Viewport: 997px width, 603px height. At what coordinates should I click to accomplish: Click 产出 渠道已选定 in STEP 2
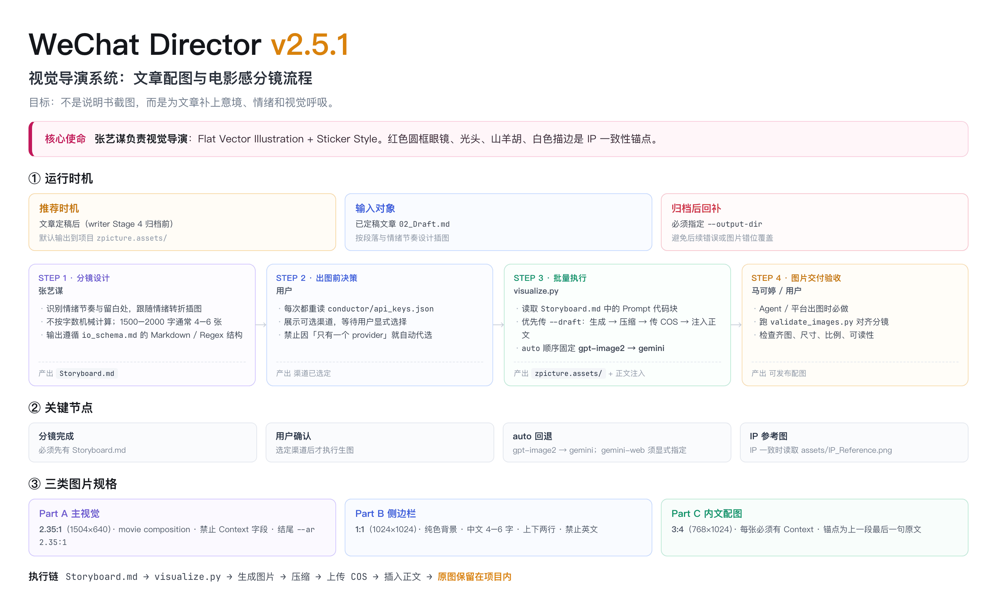pos(303,373)
